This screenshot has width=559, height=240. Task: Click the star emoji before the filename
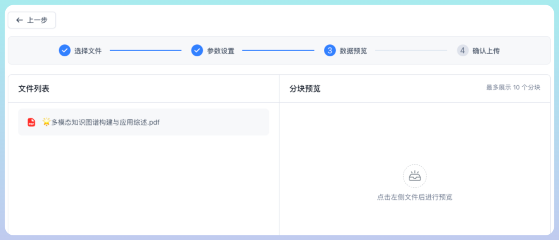[46, 122]
